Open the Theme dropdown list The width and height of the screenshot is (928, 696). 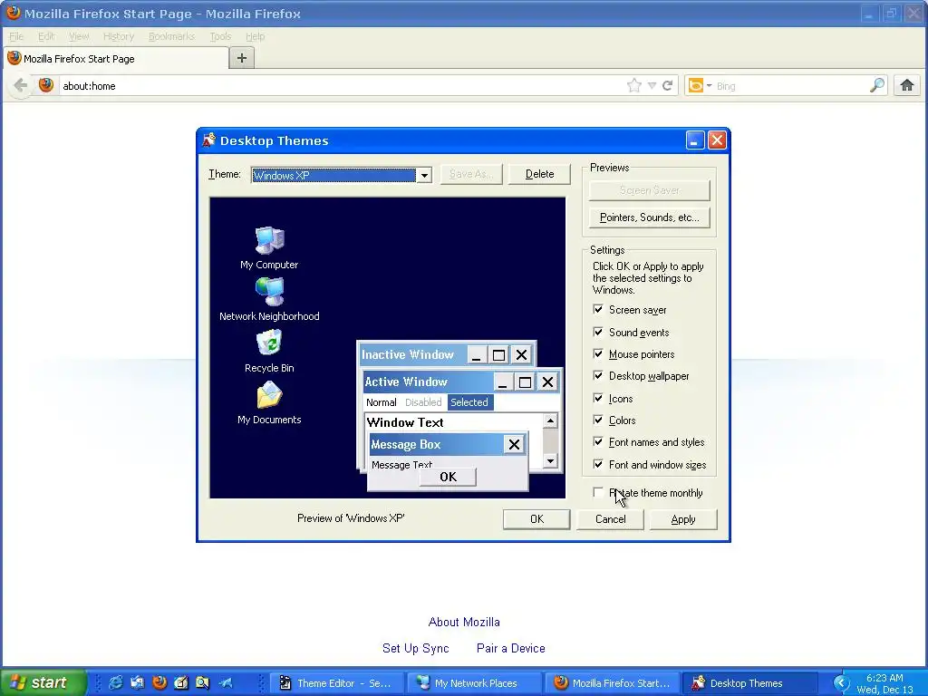[x=424, y=175]
